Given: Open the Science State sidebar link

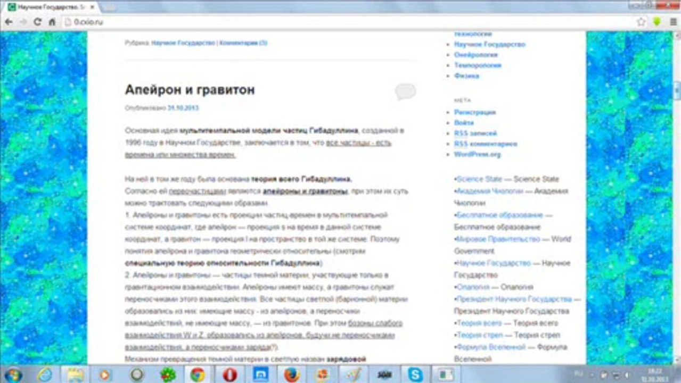Looking at the screenshot, I should coord(479,179).
